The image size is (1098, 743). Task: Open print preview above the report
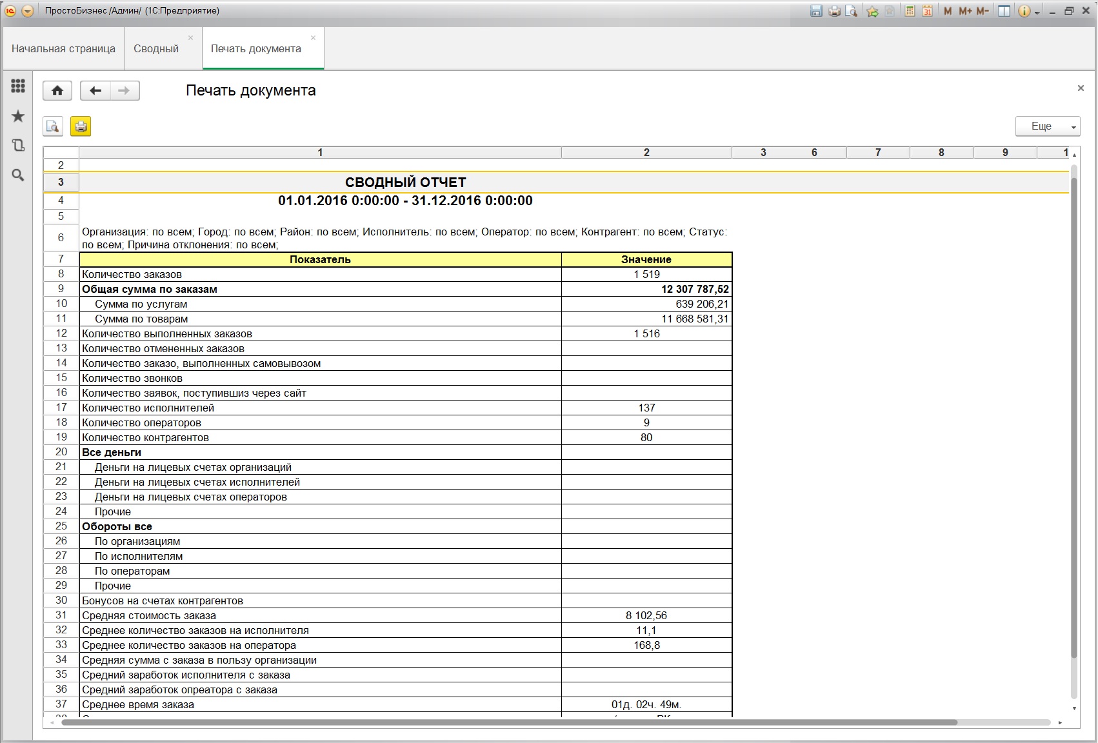pos(53,126)
